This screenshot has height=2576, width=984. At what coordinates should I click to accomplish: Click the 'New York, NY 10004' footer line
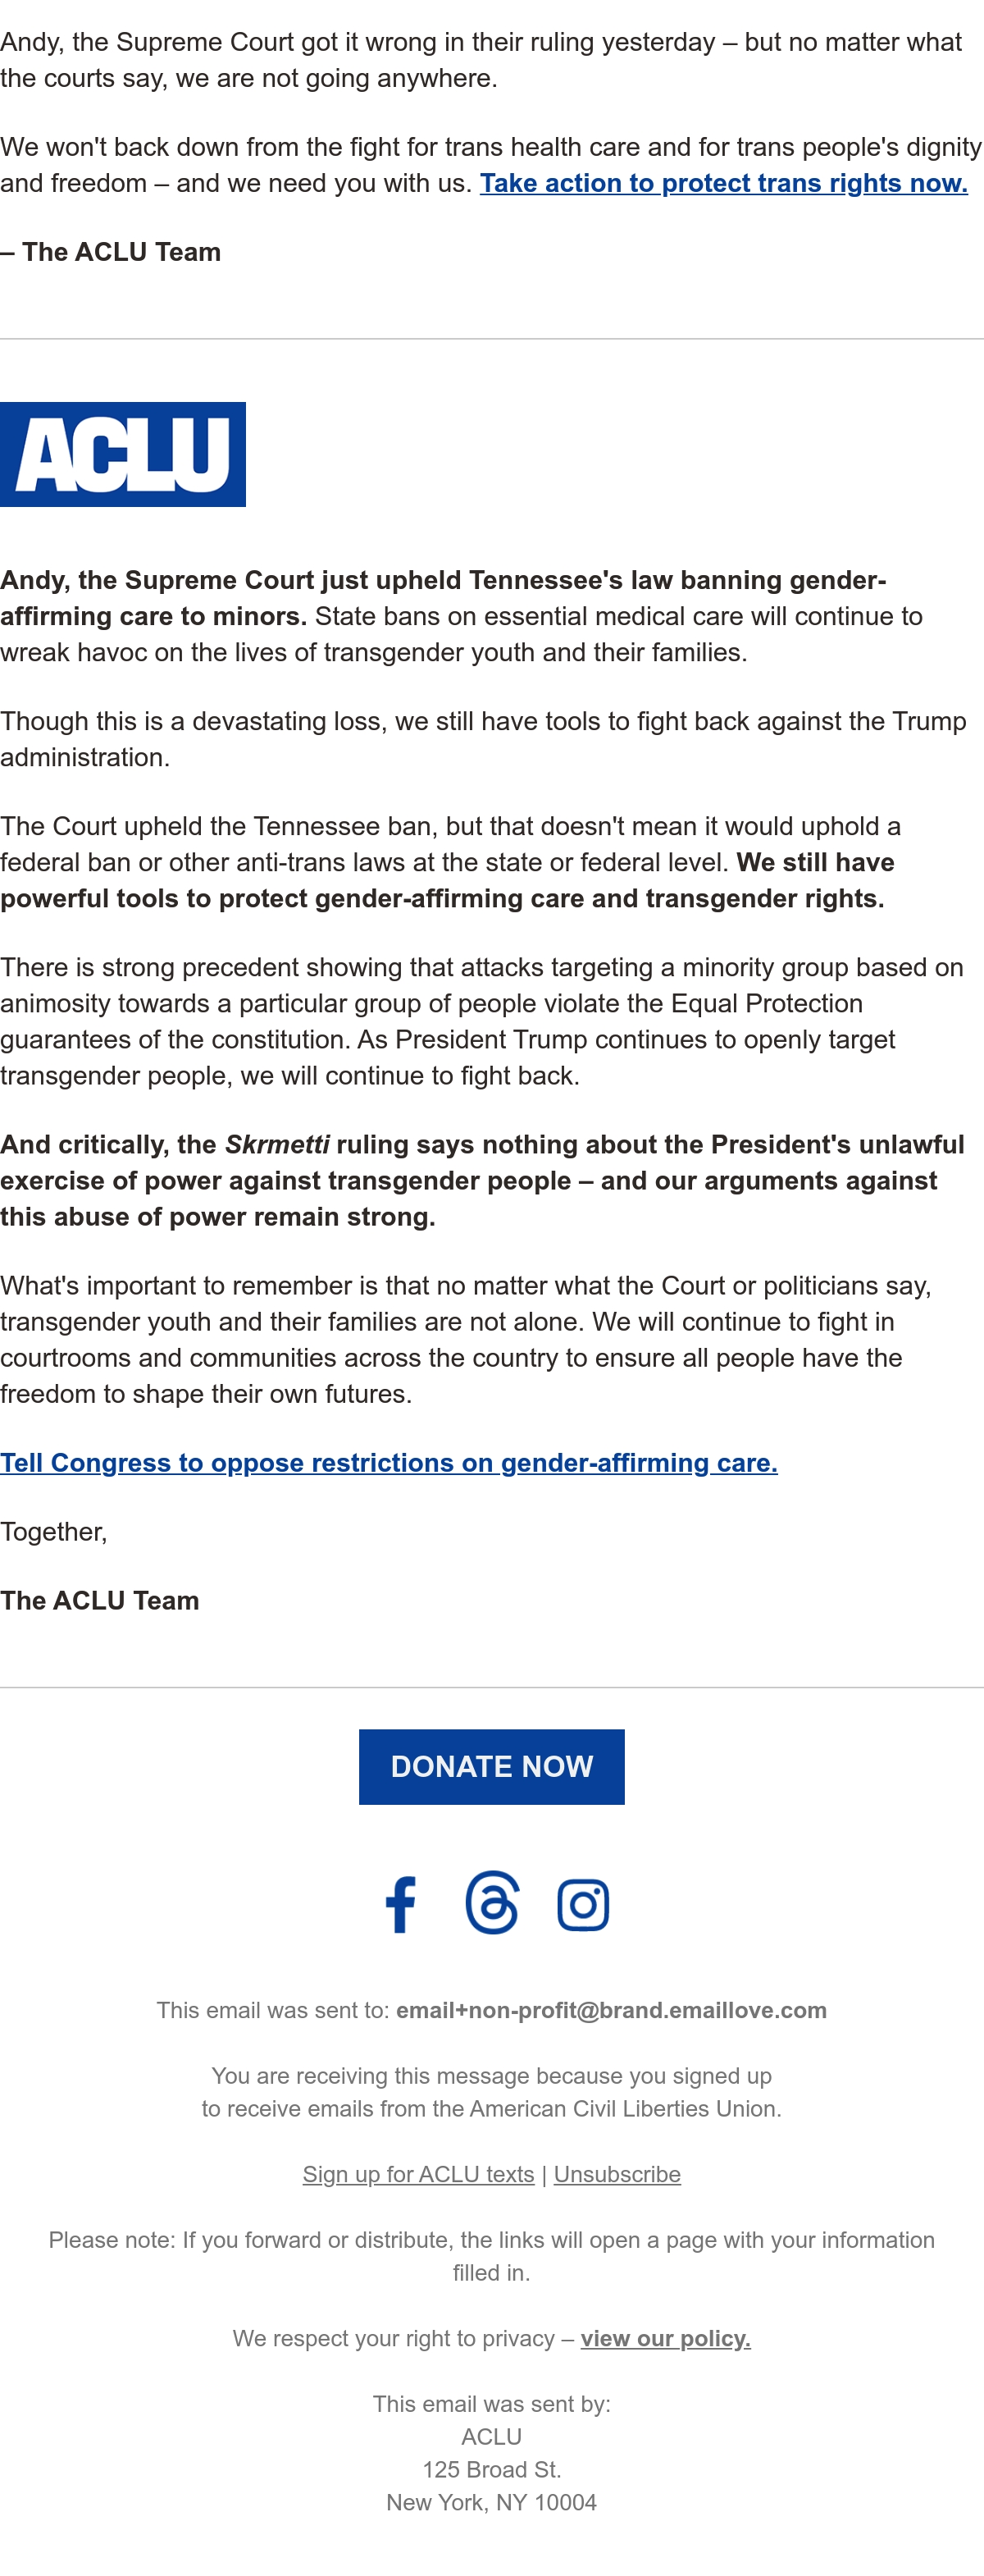(492, 2502)
